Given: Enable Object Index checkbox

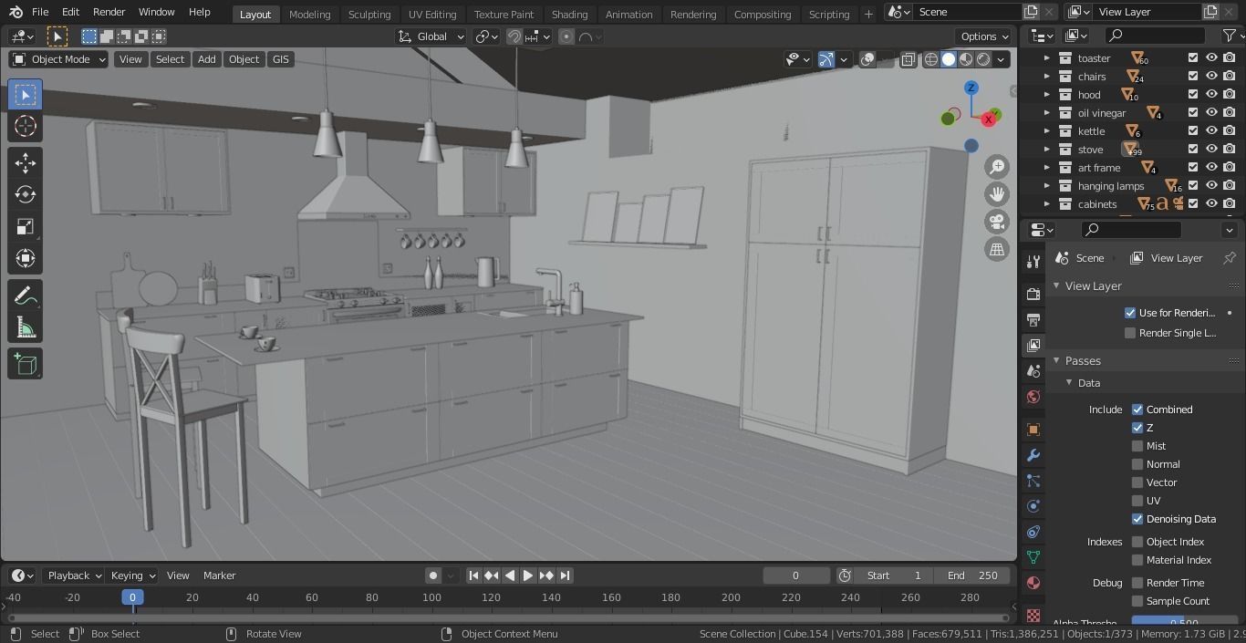Looking at the screenshot, I should point(1137,542).
